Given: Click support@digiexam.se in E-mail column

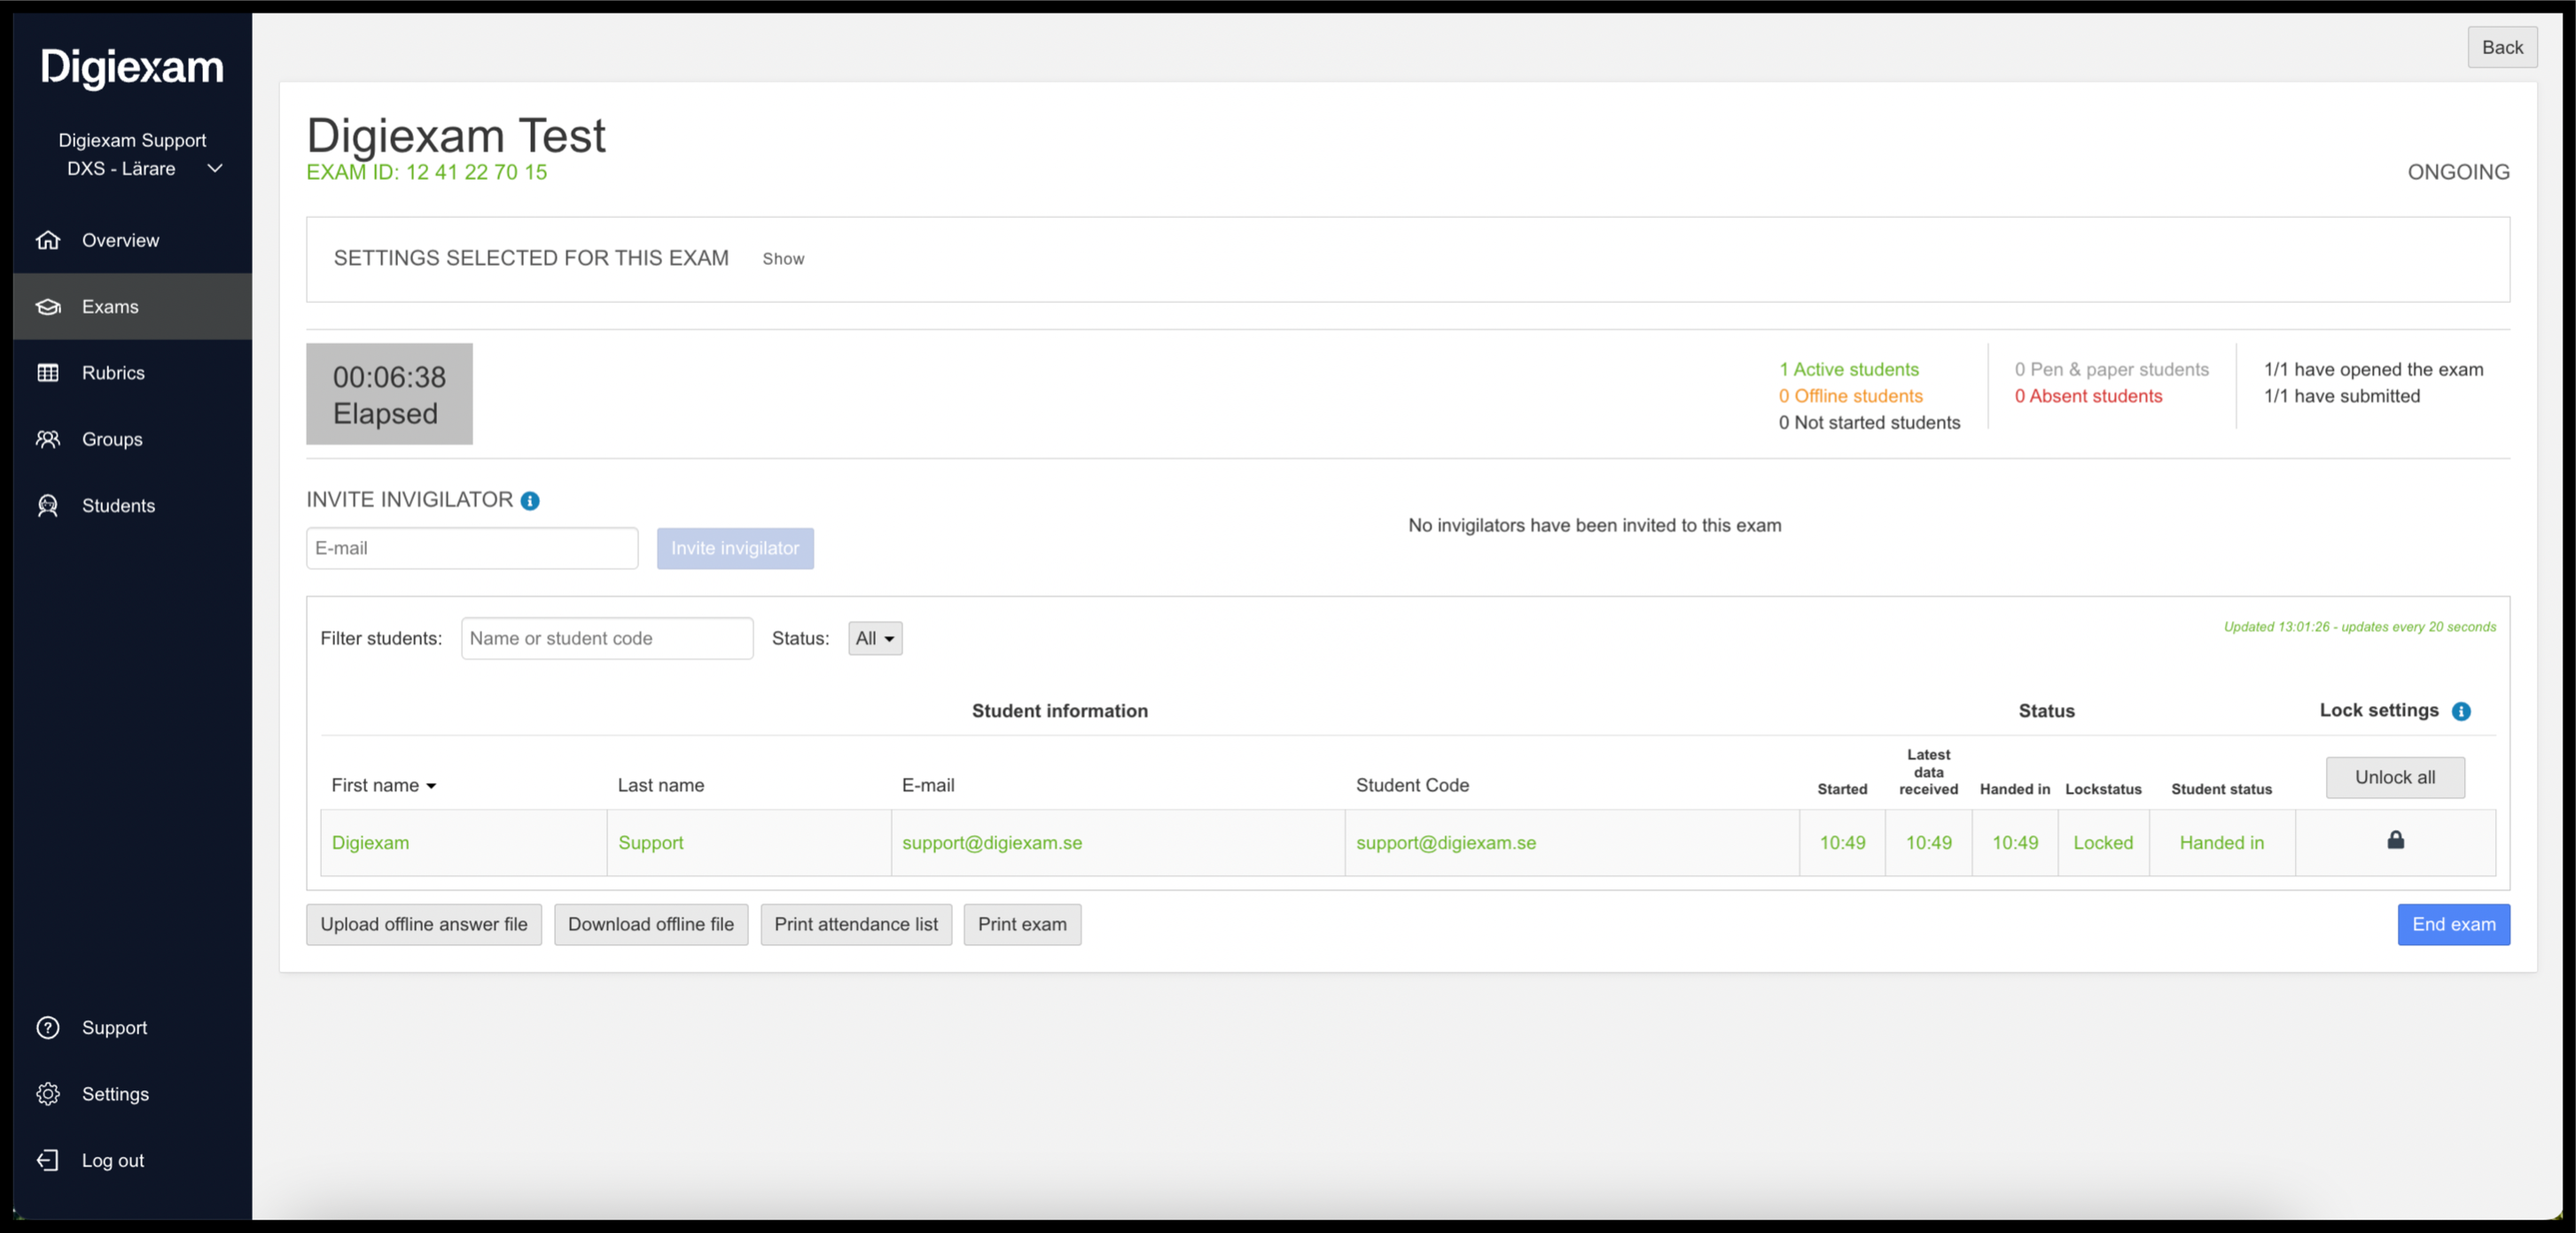Looking at the screenshot, I should [x=992, y=842].
